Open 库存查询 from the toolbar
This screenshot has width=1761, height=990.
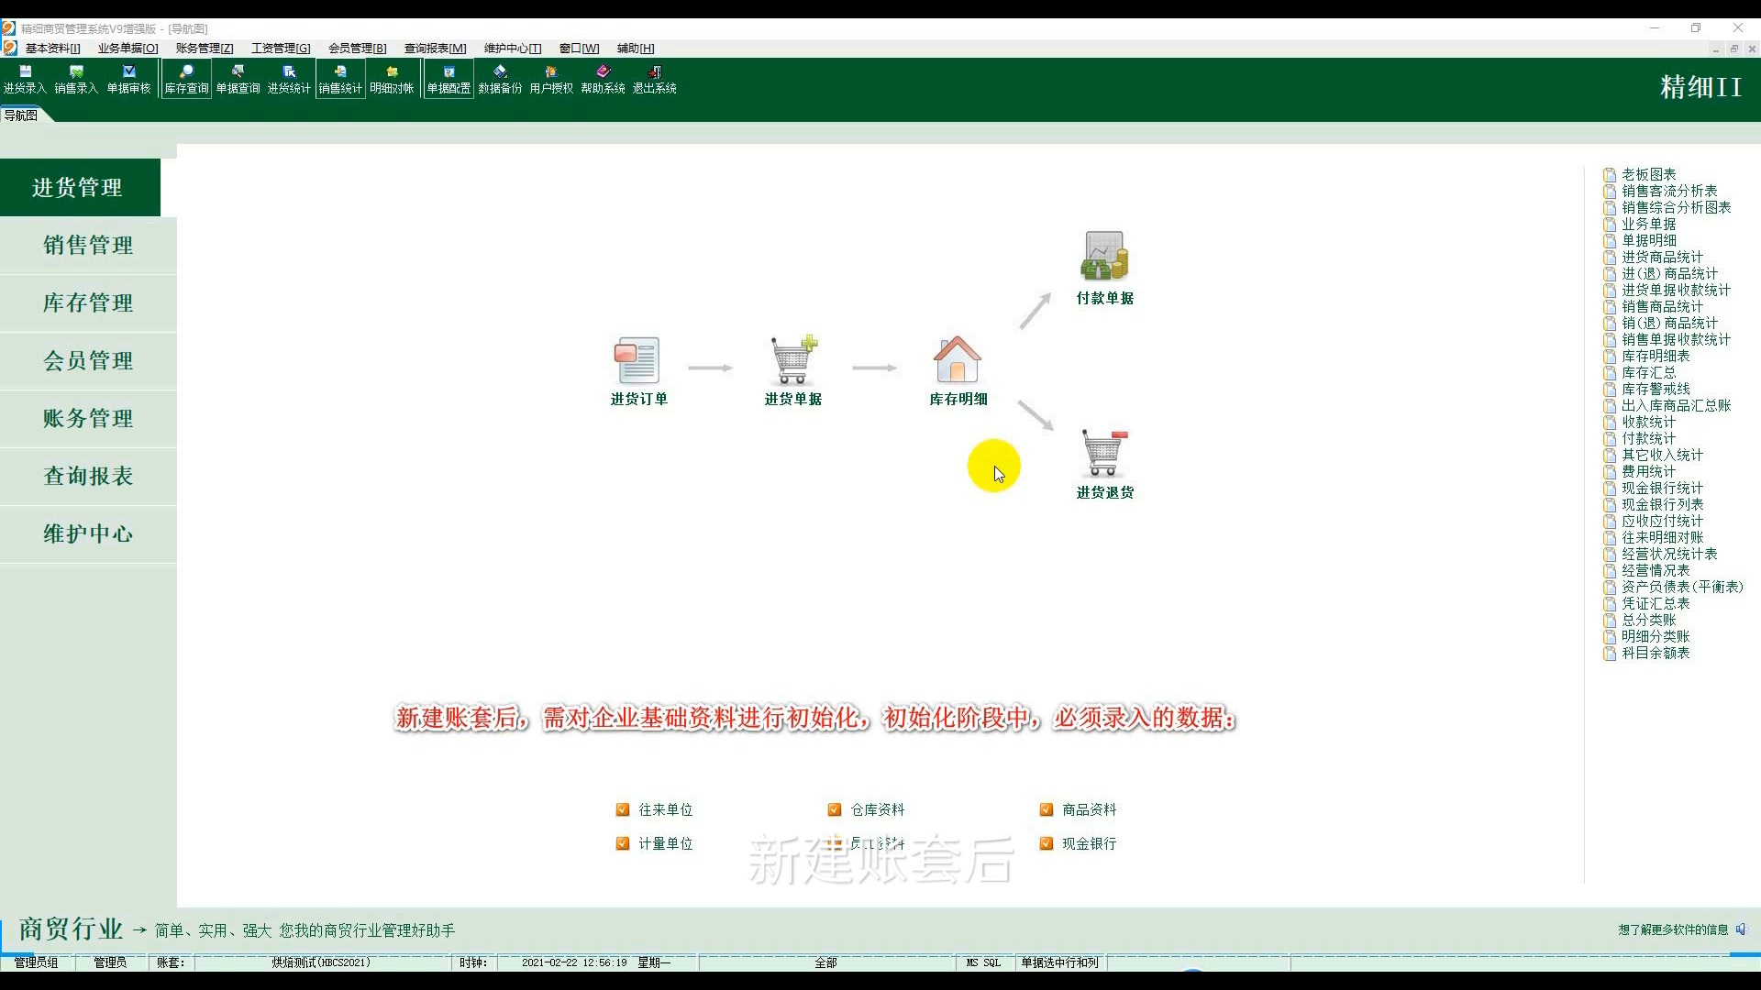pyautogui.click(x=186, y=80)
